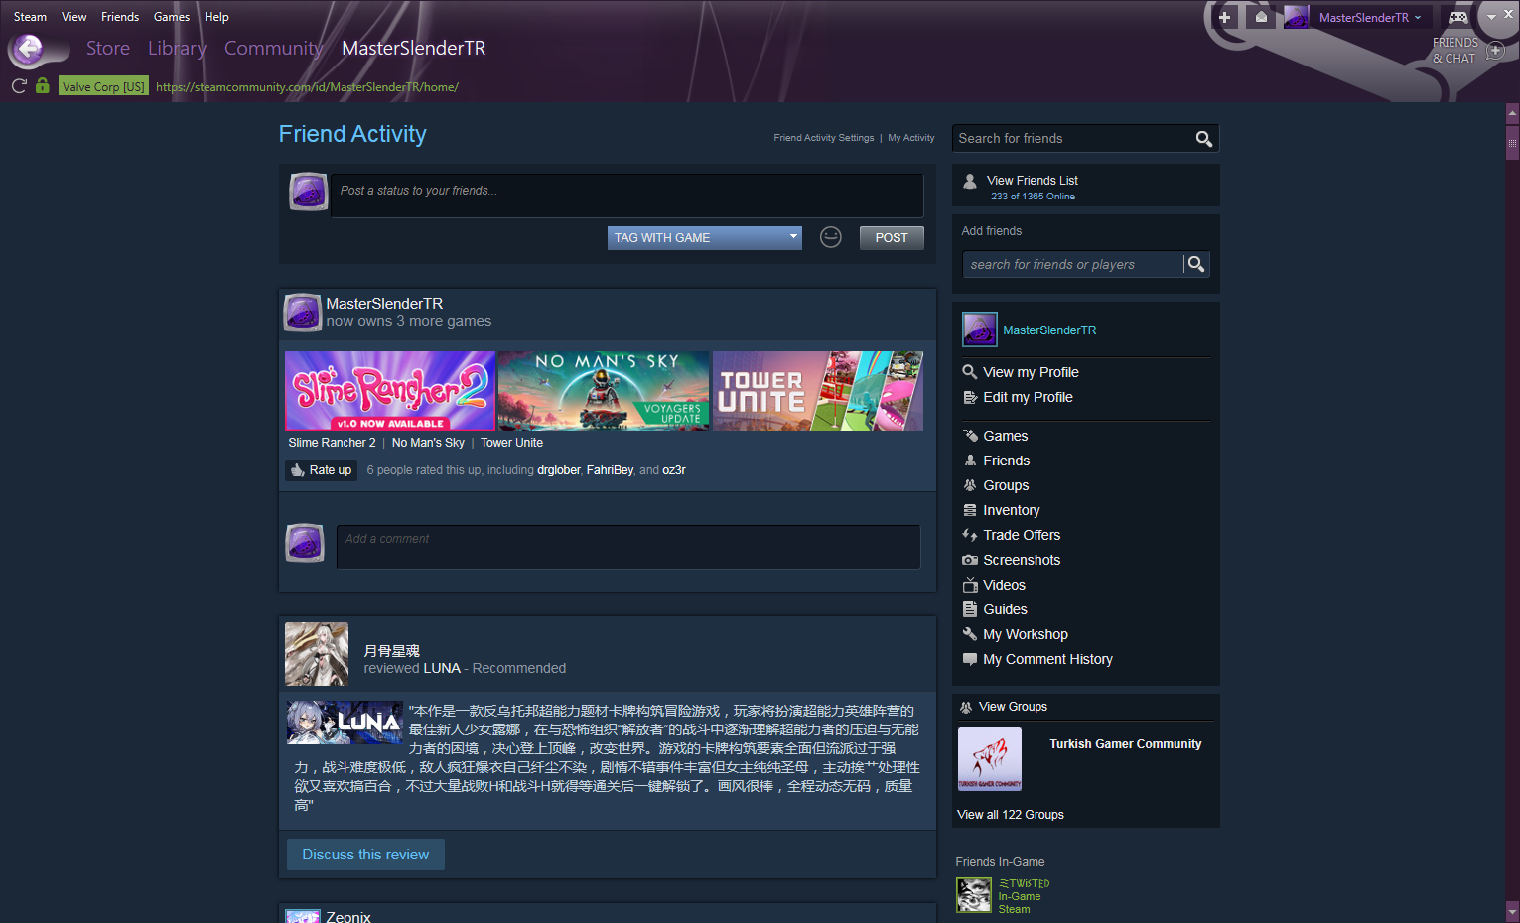Submit friend search with the magnifier icon
Viewport: 1520px width, 923px height.
point(1204,139)
